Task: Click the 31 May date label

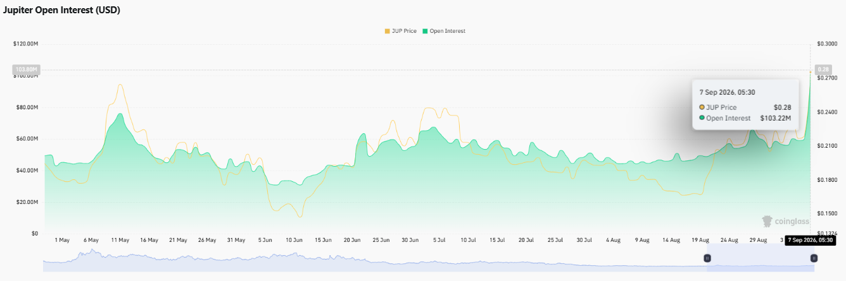Action: point(236,240)
